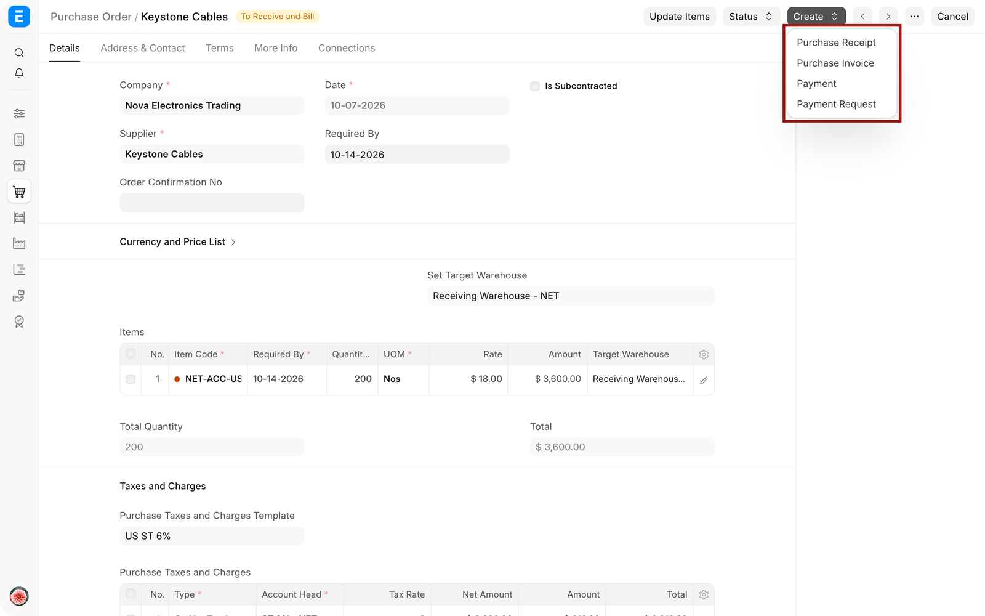Click the rate cell $ 18.00

tap(468, 379)
